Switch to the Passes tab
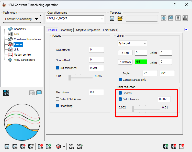This screenshot has height=152, width=192. [x=52, y=30]
